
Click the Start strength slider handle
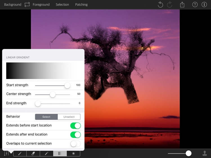(x=67, y=85)
